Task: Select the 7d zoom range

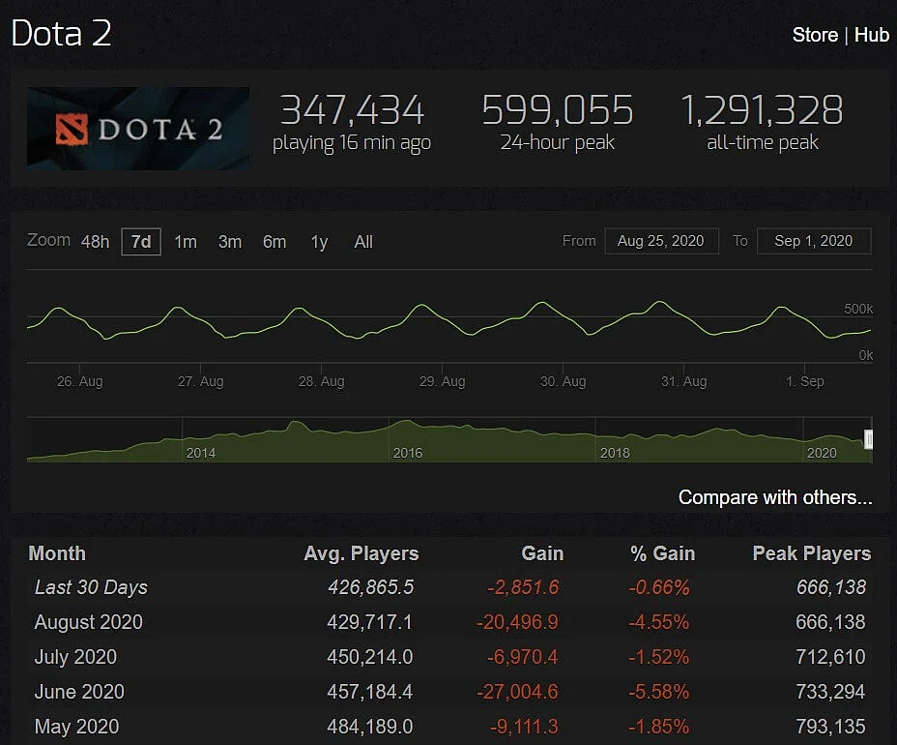Action: tap(141, 242)
